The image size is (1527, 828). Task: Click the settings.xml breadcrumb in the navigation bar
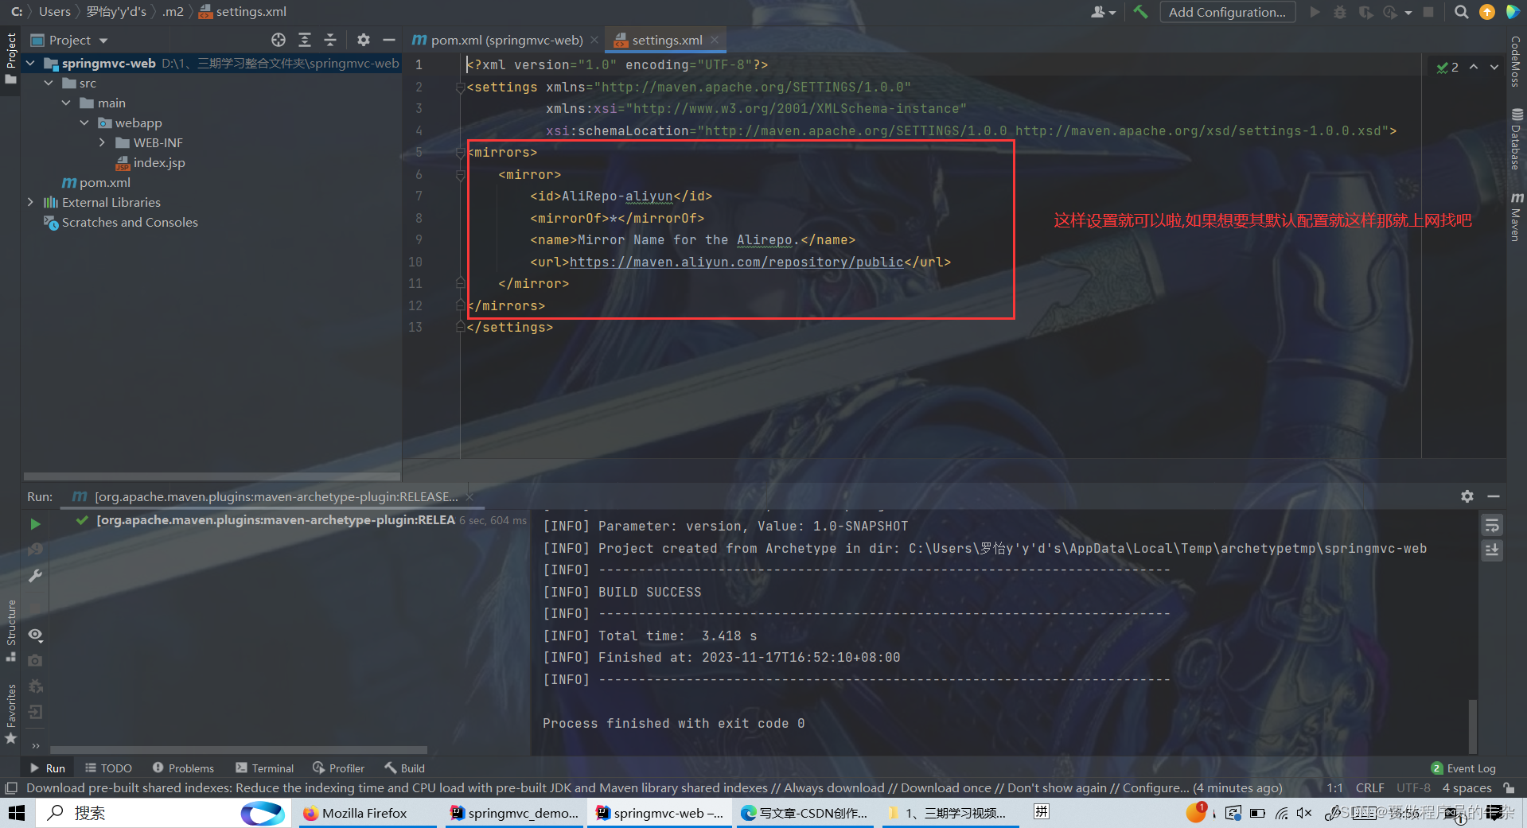click(x=242, y=11)
